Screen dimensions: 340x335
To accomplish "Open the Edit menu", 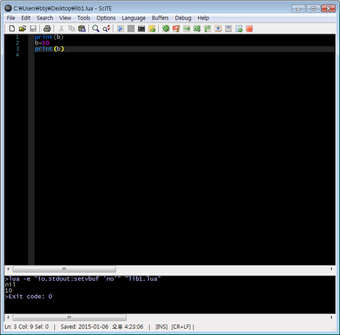I will (x=26, y=18).
